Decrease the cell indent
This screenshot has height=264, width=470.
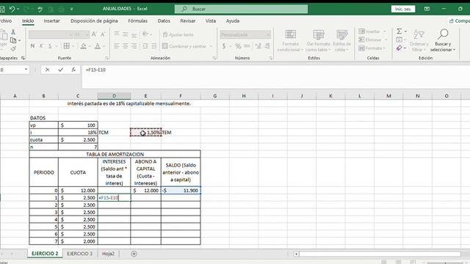point(145,46)
